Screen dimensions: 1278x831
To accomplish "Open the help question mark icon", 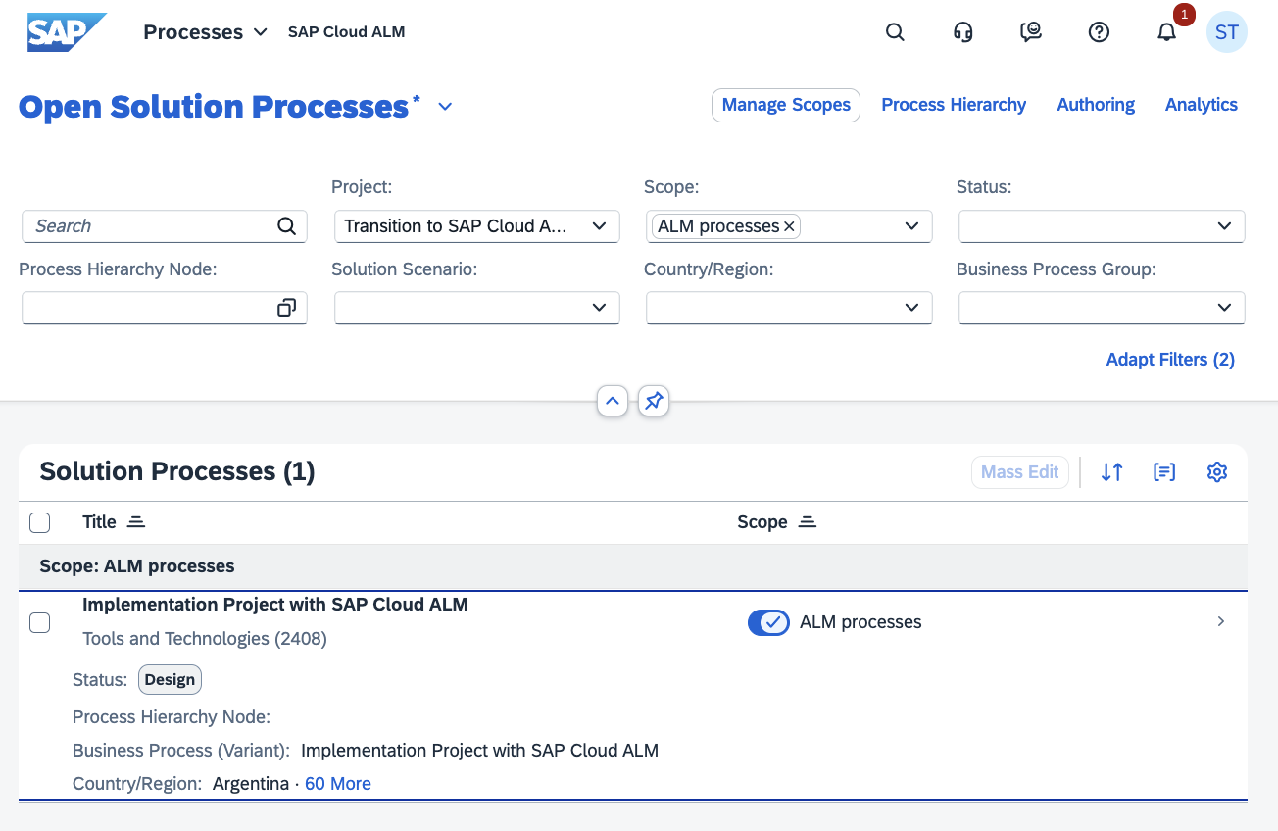I will click(x=1099, y=32).
